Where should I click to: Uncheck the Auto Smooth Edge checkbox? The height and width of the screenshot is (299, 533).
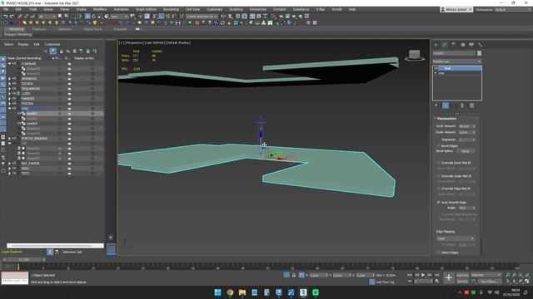(439, 203)
